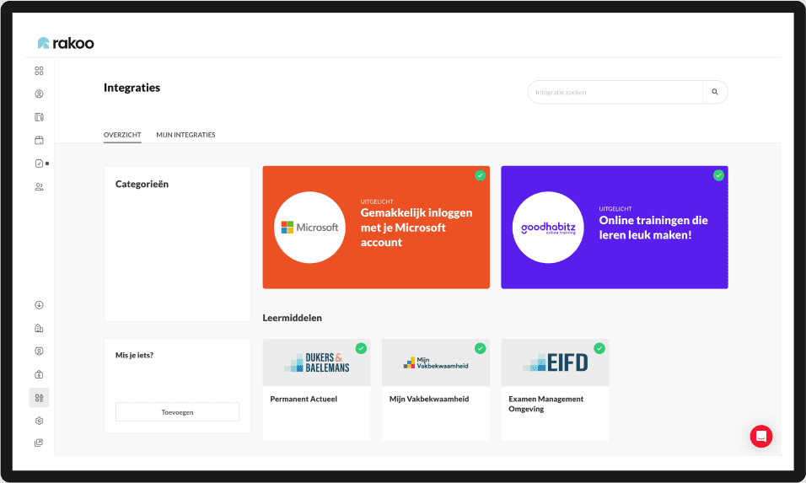
Task: Switch to the Overzicht tab
Action: pos(122,135)
